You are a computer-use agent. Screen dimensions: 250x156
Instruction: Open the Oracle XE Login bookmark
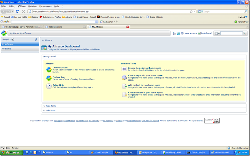pos(154,17)
